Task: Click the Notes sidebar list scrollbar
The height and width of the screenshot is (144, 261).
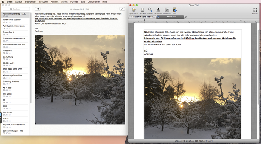Action: (31, 58)
